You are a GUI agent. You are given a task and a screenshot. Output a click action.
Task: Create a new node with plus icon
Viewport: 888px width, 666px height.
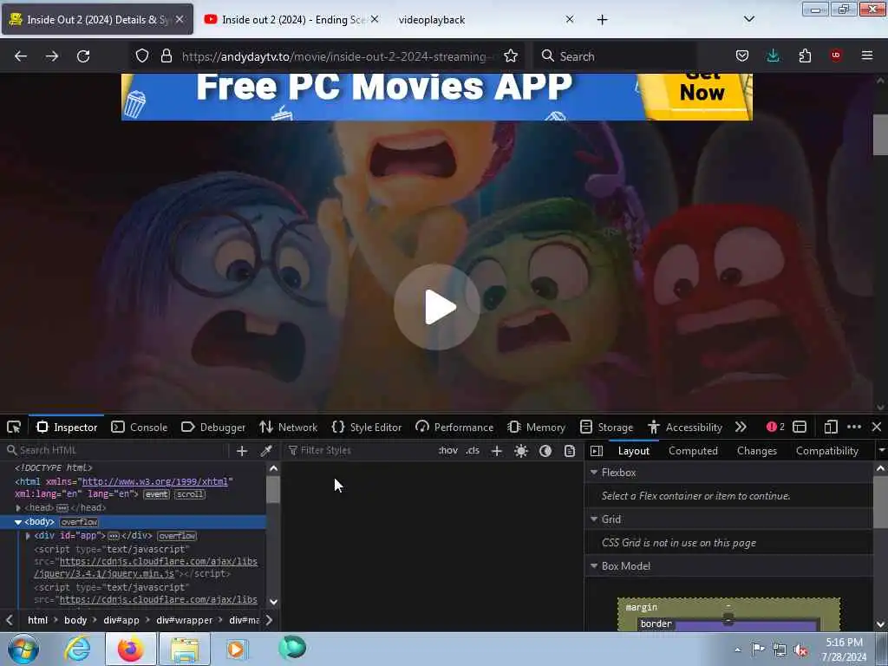tap(242, 451)
